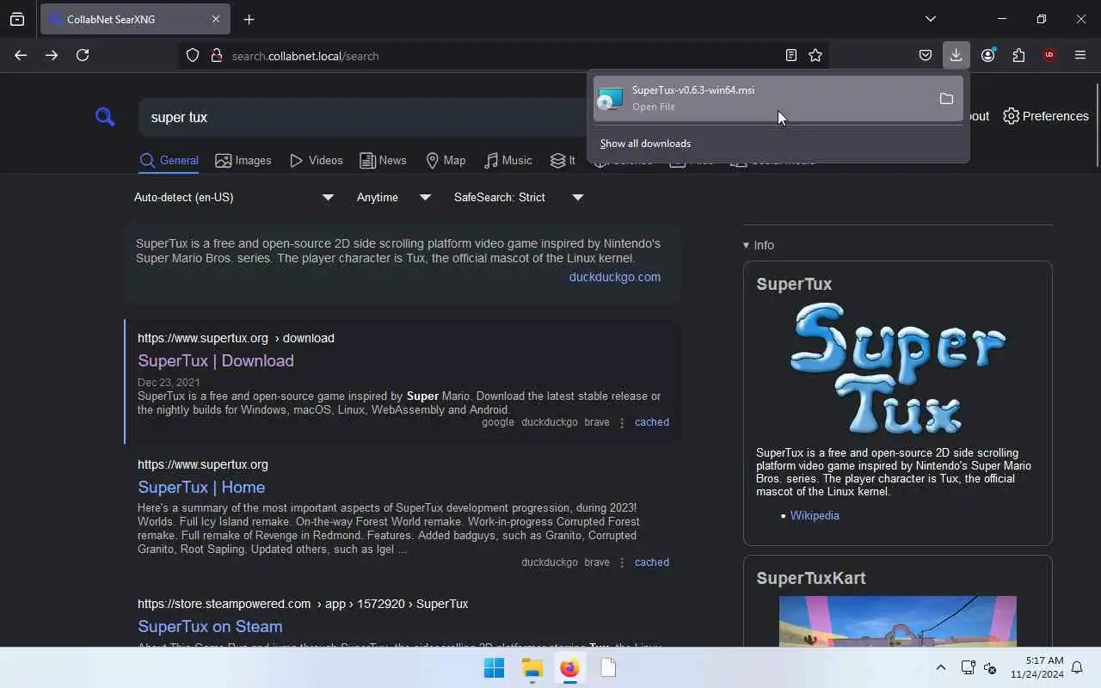Click the SearXNG magnifier logo
1101x688 pixels.
pyautogui.click(x=105, y=116)
